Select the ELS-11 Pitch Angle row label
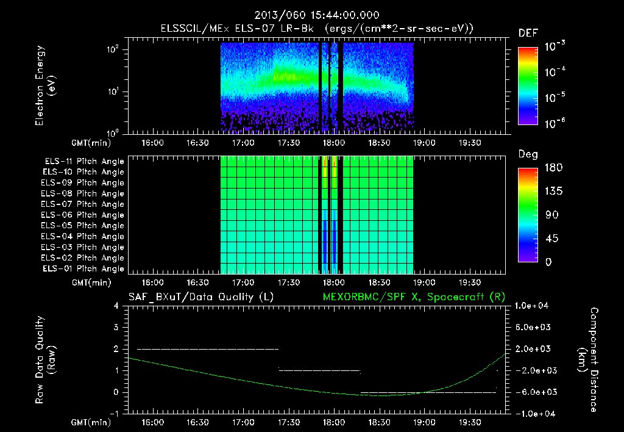Image resolution: width=624 pixels, height=432 pixels. [x=84, y=162]
